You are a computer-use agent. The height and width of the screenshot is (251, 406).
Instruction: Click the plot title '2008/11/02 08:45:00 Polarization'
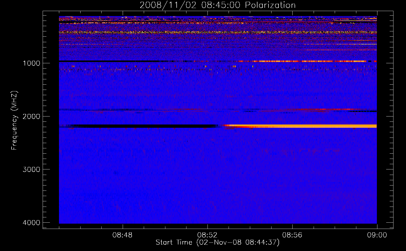pyautogui.click(x=218, y=5)
